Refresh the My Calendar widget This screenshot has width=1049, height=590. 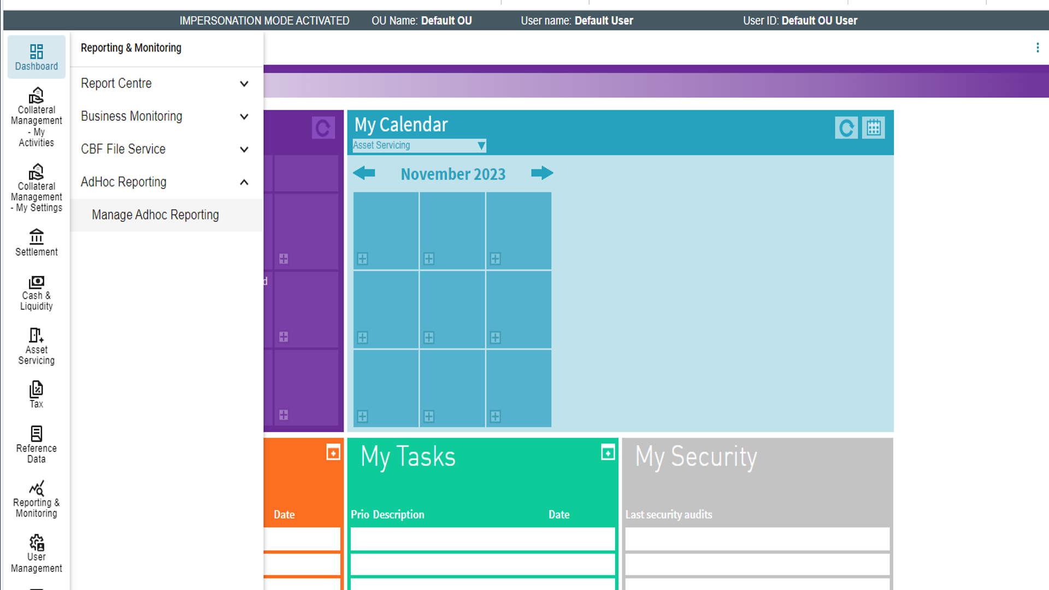(846, 128)
